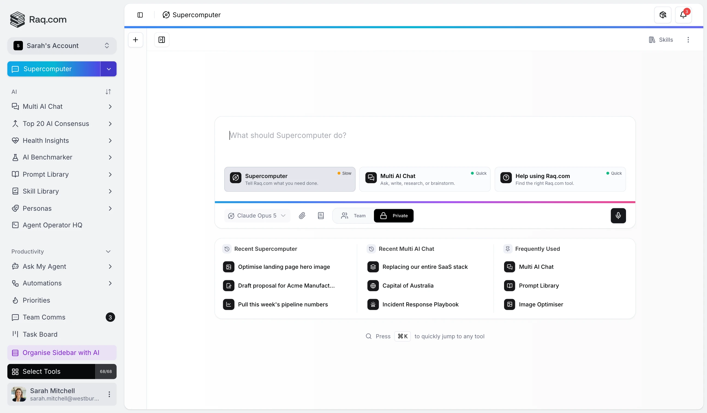
Task: Switch visibility to Team
Action: pyautogui.click(x=353, y=215)
